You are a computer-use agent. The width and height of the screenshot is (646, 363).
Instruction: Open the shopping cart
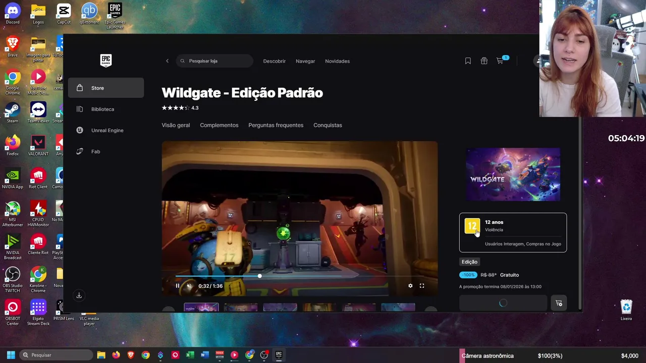(500, 61)
